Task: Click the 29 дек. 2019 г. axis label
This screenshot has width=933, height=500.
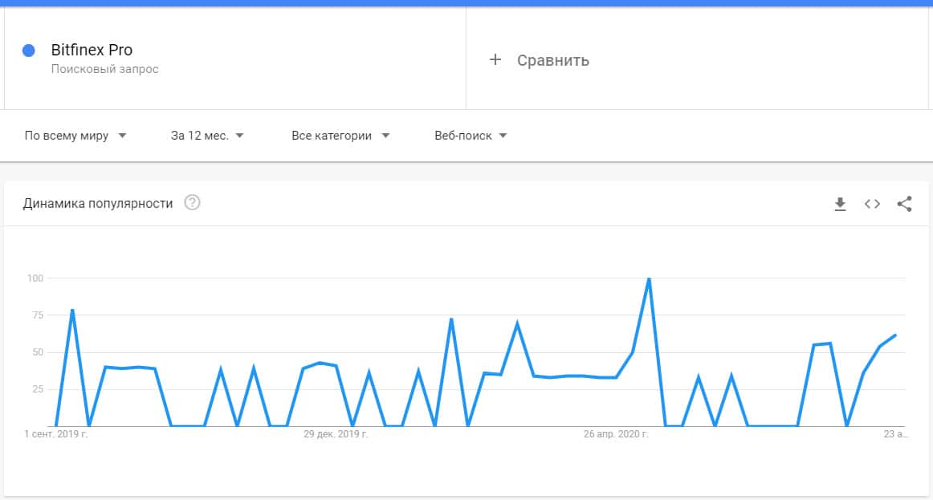Action: (x=336, y=434)
